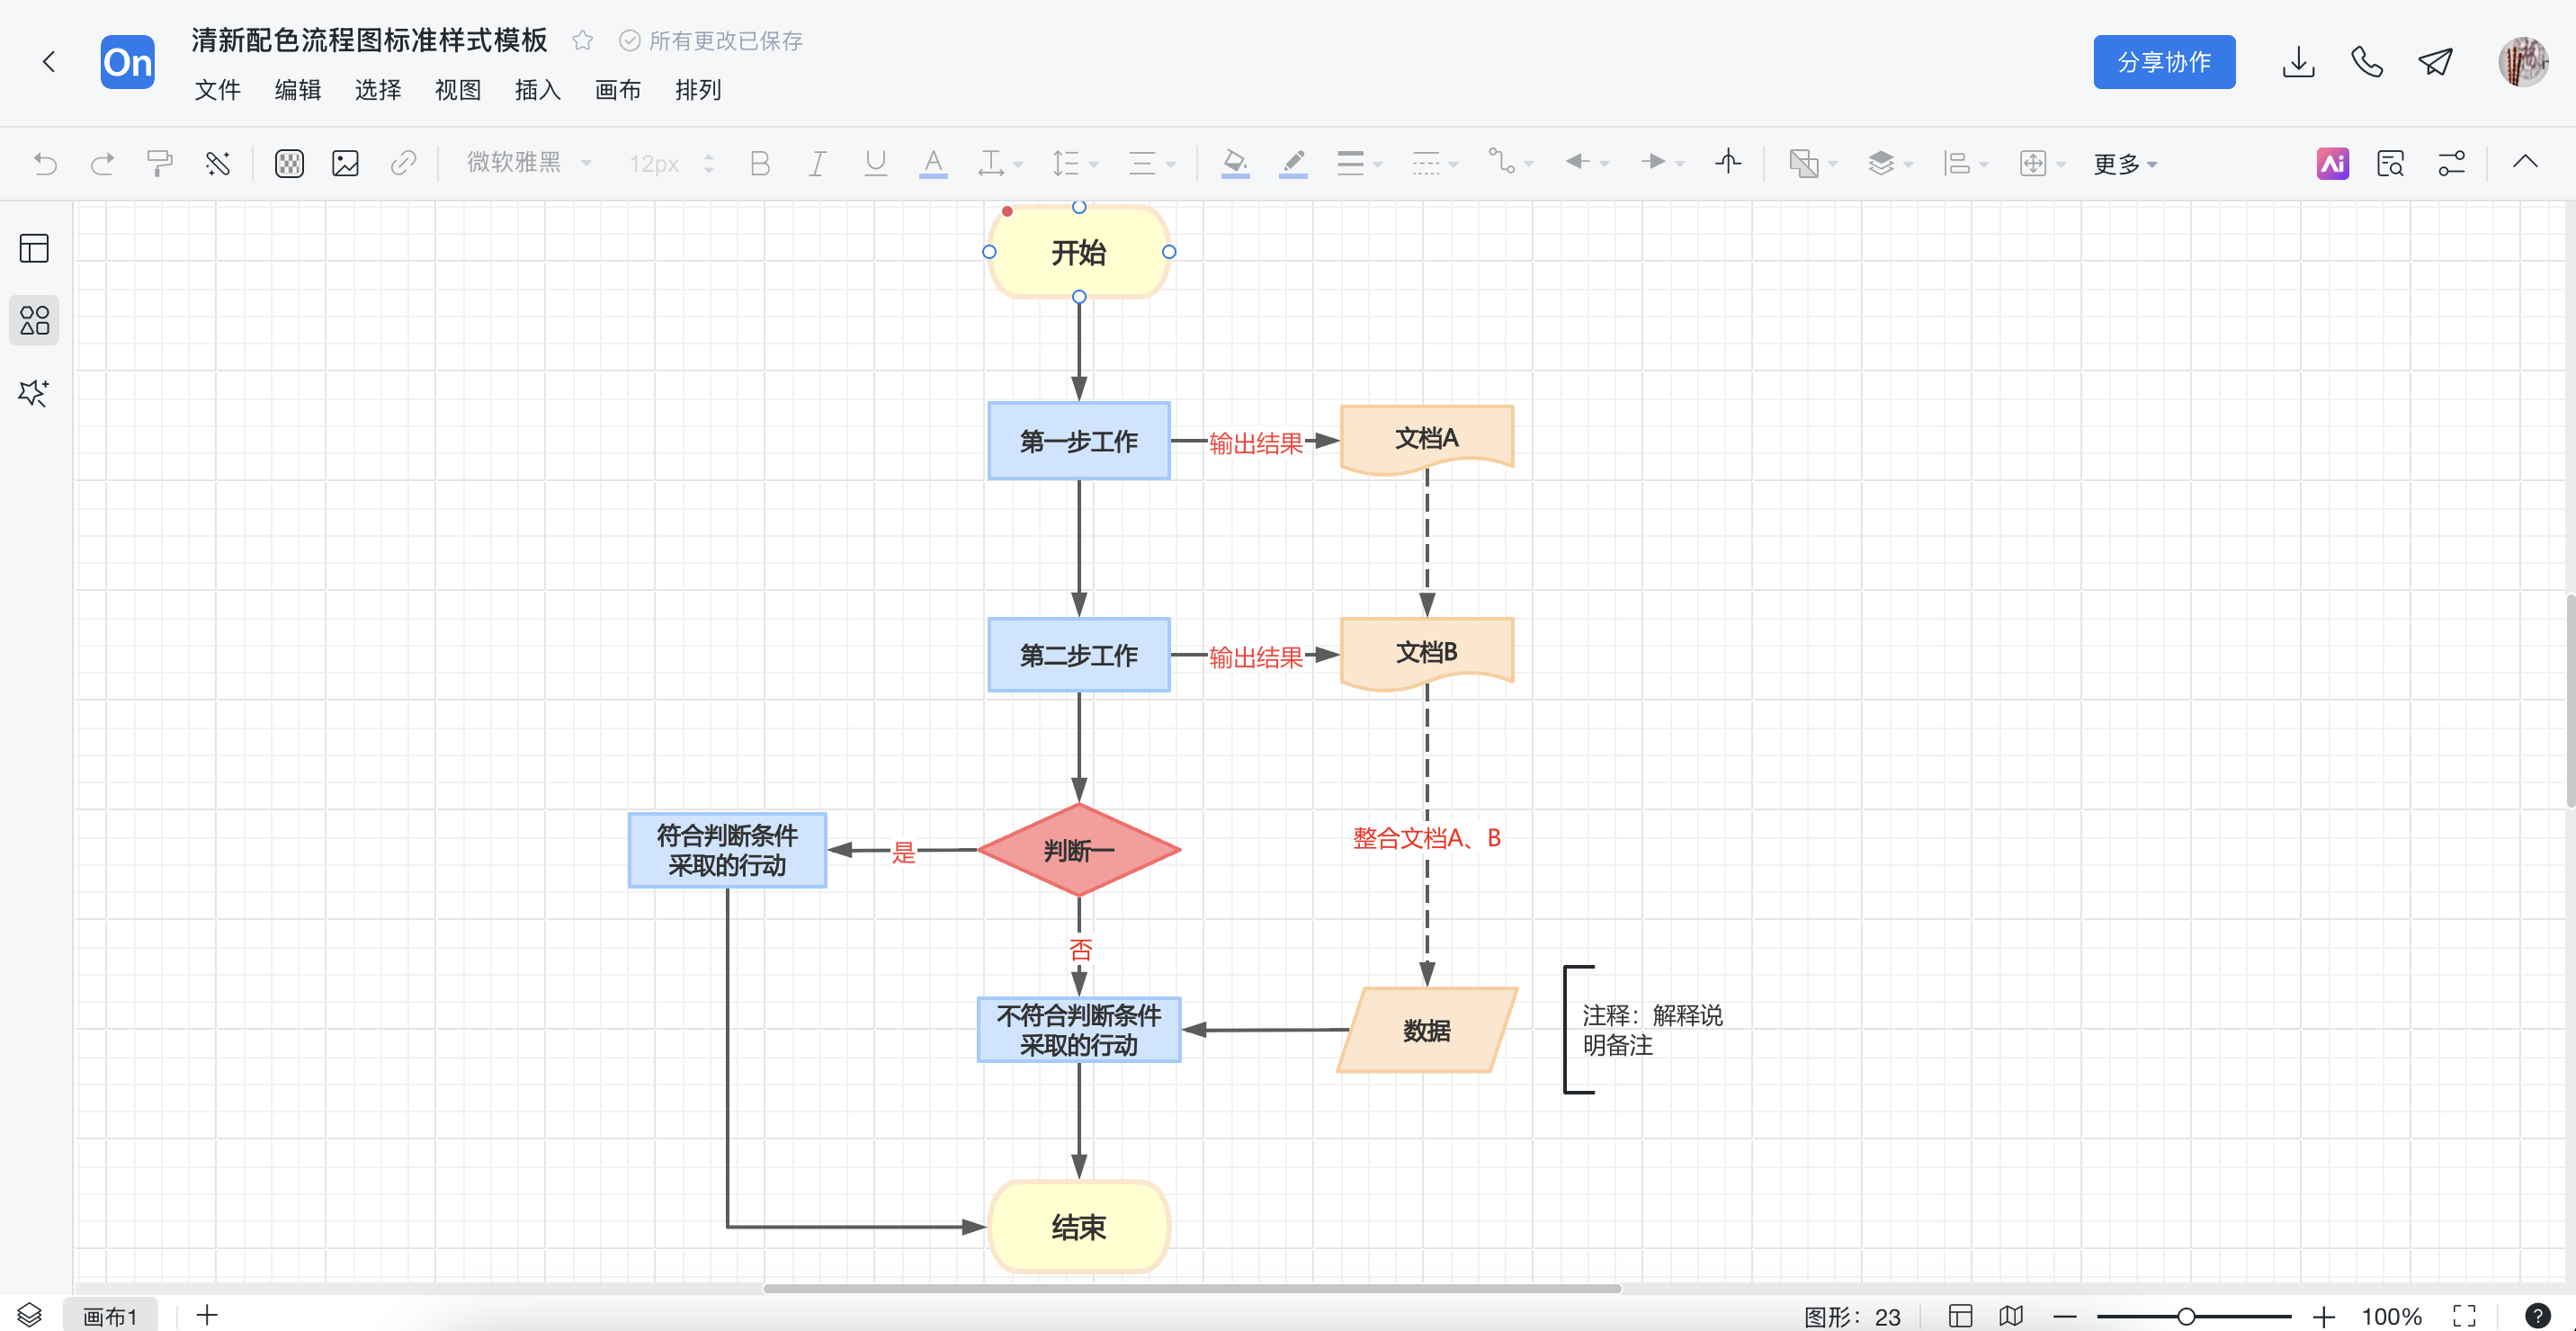This screenshot has height=1331, width=2576.
Task: Toggle fullscreen mode
Action: click(x=2464, y=1316)
